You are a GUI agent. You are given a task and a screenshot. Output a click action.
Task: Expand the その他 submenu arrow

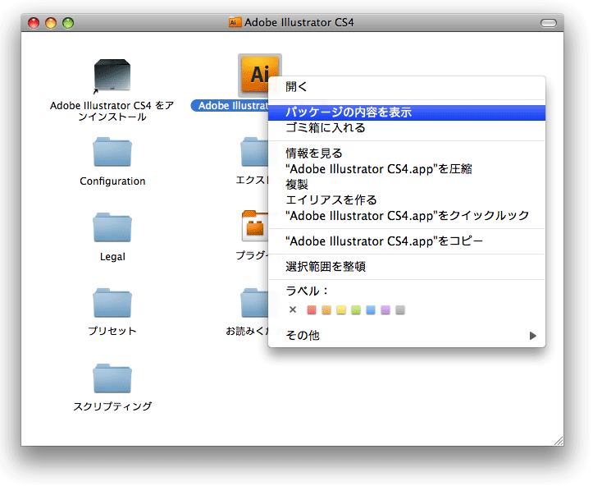533,336
